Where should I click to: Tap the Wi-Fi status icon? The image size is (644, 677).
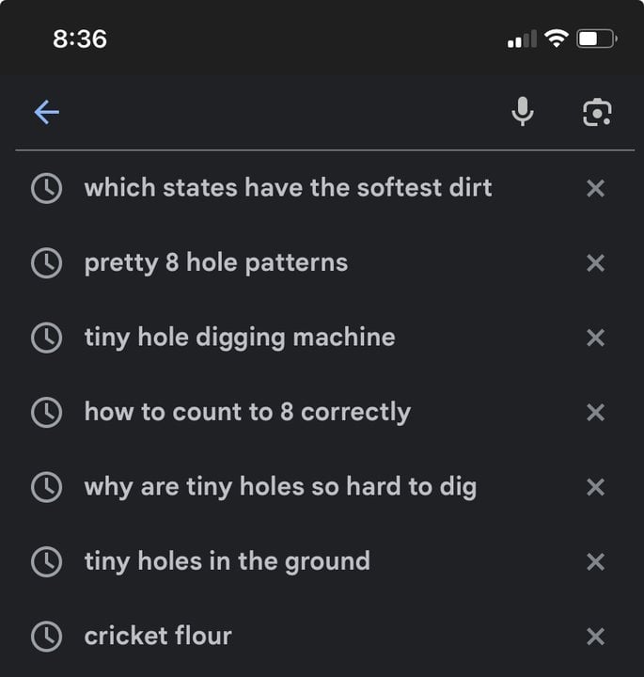(557, 39)
